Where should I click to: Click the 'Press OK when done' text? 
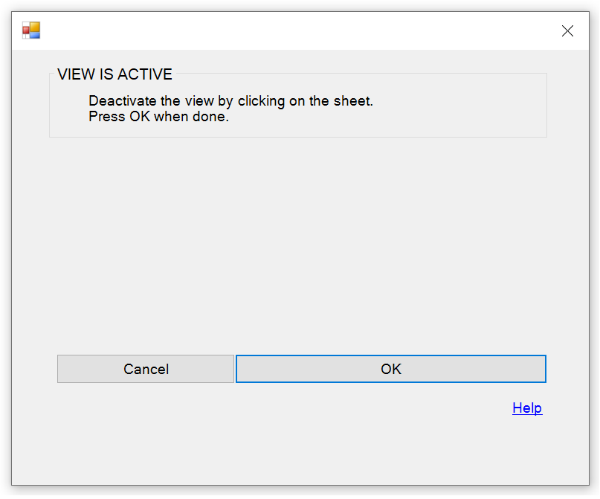[x=158, y=116]
